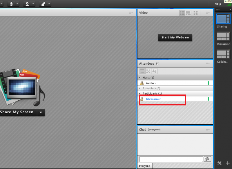
Task: Select the Attendees list view icon
Action: 142,71
